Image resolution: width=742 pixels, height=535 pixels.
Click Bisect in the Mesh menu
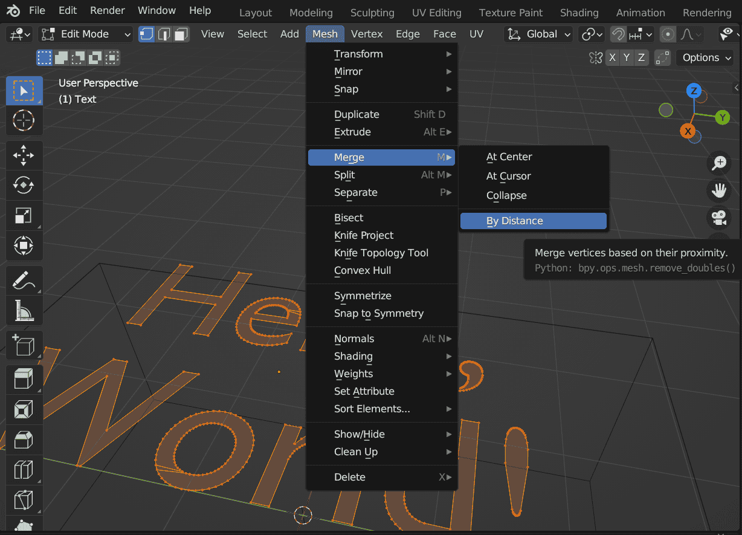tap(382, 218)
